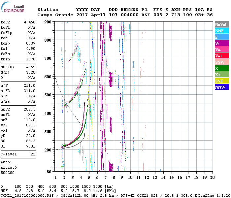This screenshot has height=198, width=231.
Task: Click the Apr17 date in header
Action: (98, 15)
